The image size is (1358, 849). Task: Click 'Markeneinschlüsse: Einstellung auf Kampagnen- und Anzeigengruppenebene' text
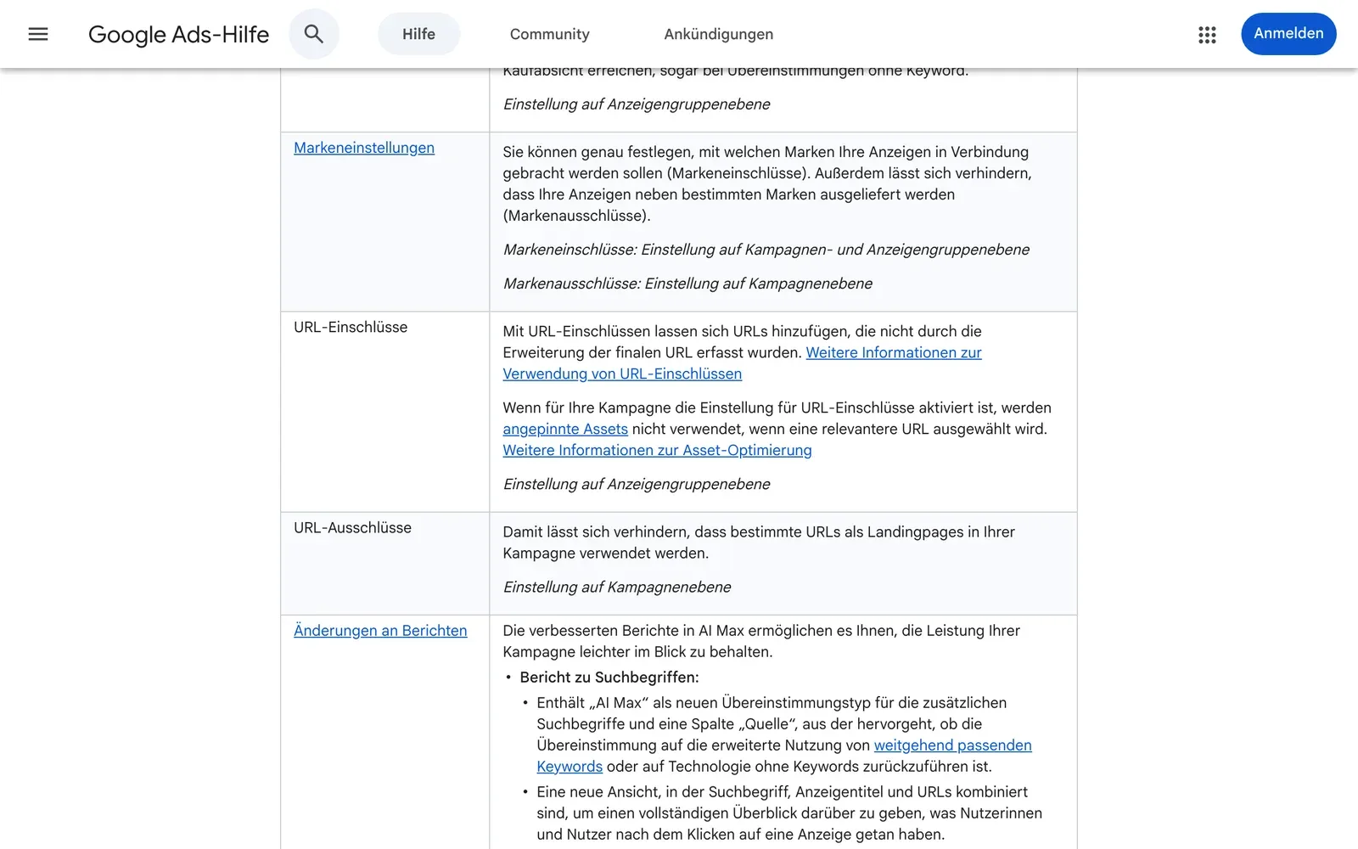[766, 250]
